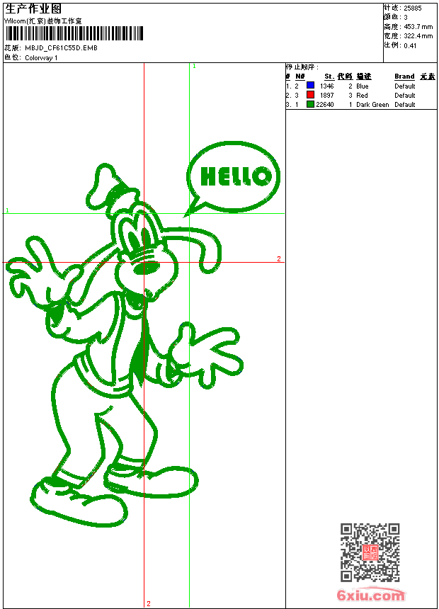This screenshot has width=439, height=609.
Task: Click 'Default' brand in the Dark Green row
Action: tap(405, 105)
